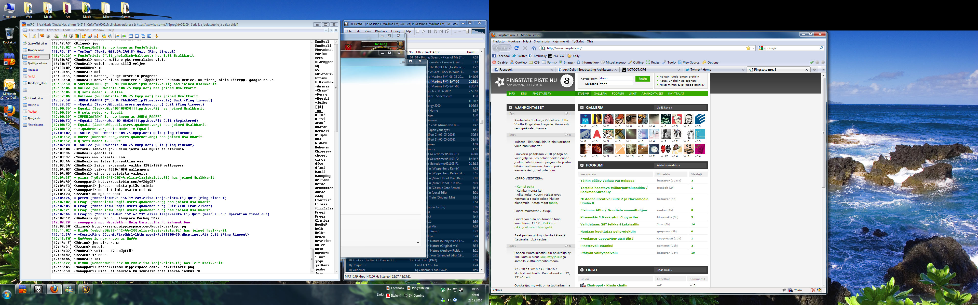Click foobar2000 next track button
This screenshot has width=978, height=305.
click(441, 32)
